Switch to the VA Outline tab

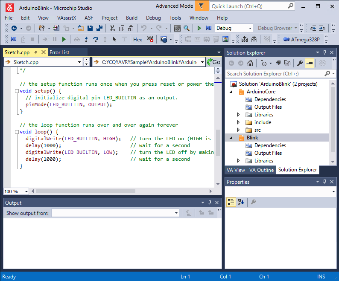261,170
